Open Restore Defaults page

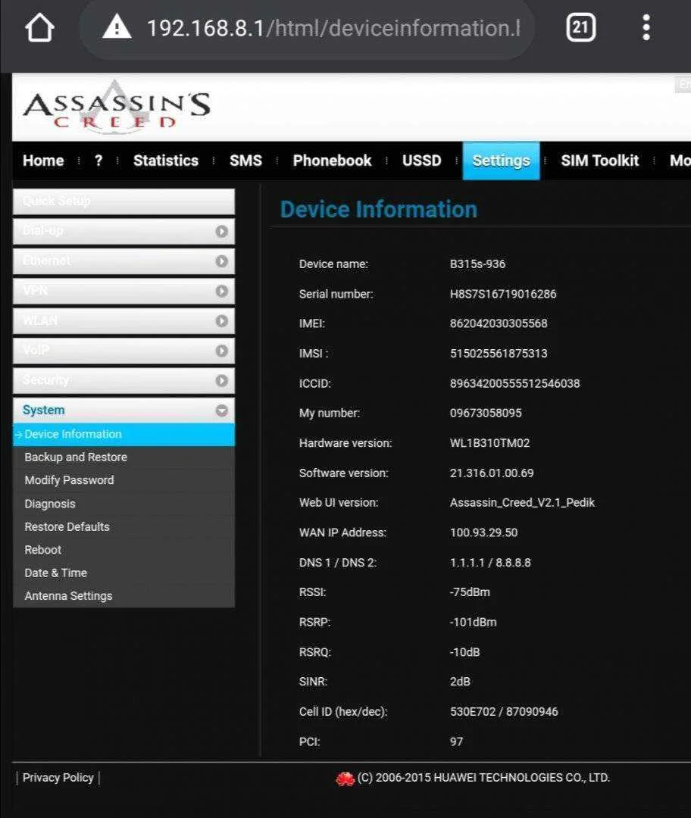67,527
